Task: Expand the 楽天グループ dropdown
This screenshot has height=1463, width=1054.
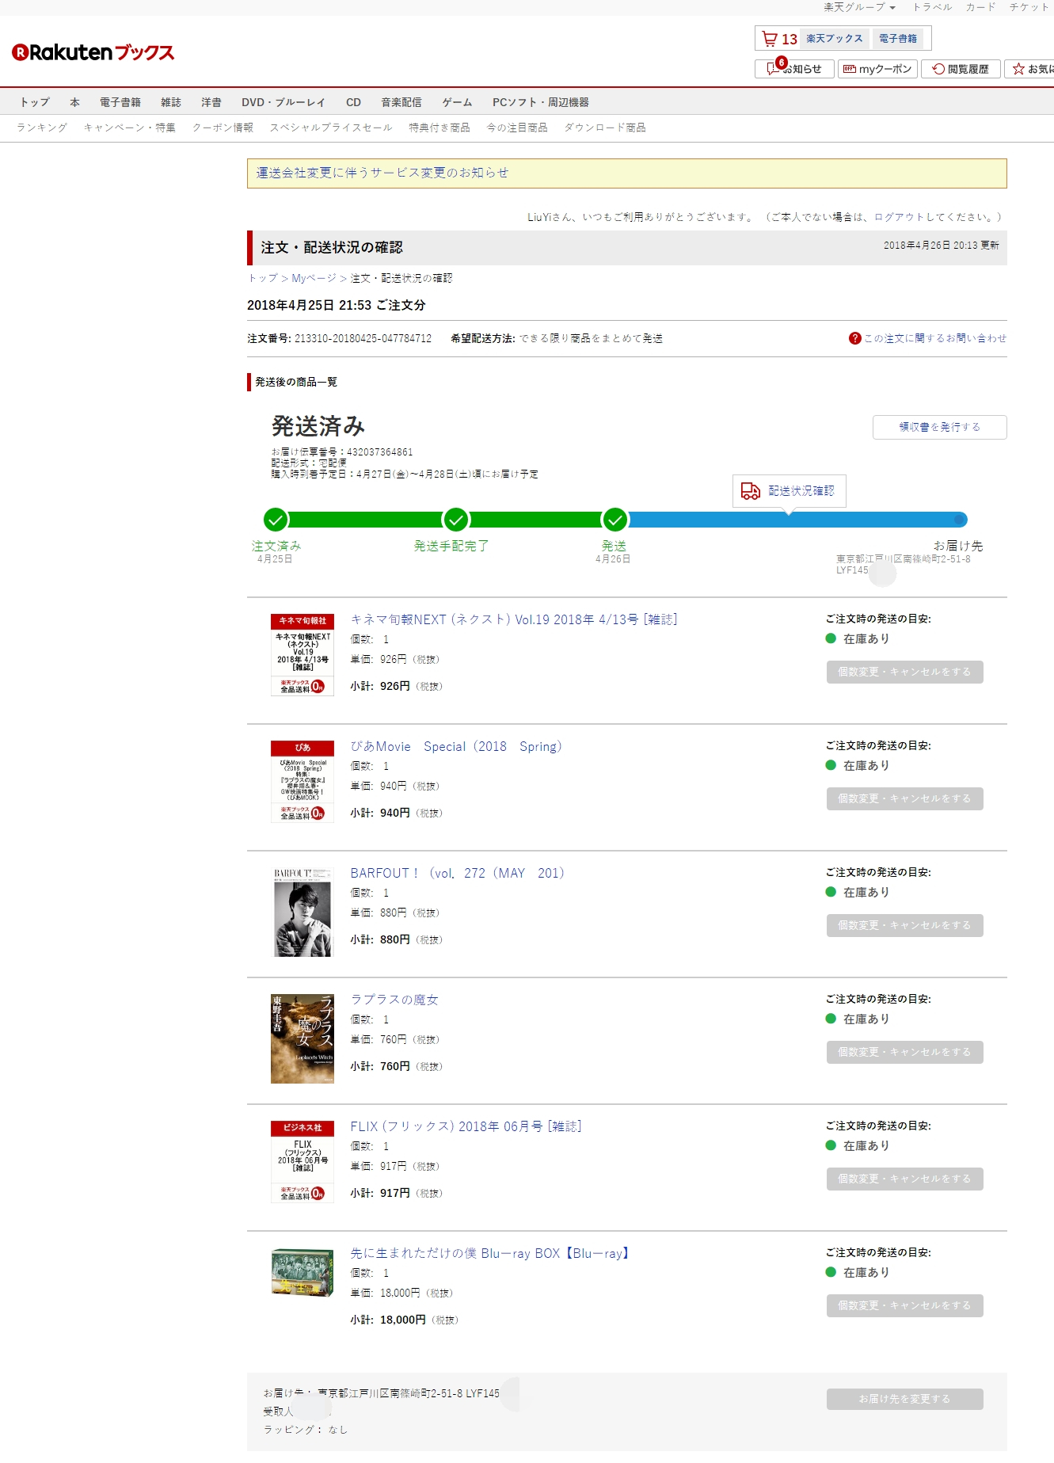Action: pos(859,7)
